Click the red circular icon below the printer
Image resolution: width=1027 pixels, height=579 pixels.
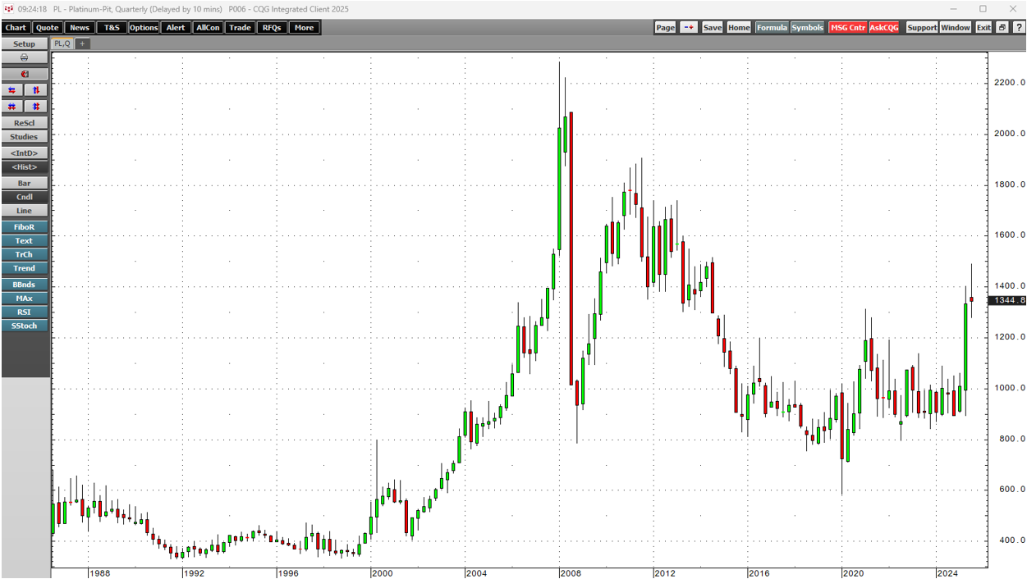(x=24, y=74)
